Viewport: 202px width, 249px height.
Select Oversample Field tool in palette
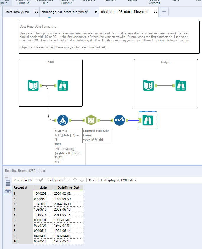coord(45,2)
